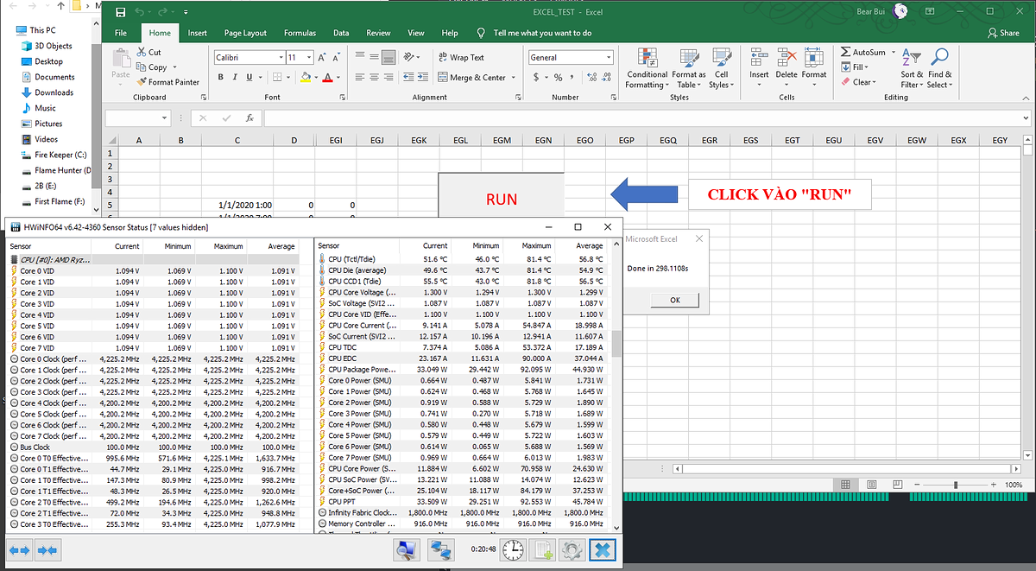Click the Decrease Indent icon
1036x571 pixels.
[x=410, y=77]
